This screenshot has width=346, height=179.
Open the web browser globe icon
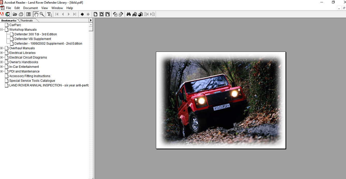tap(7, 14)
